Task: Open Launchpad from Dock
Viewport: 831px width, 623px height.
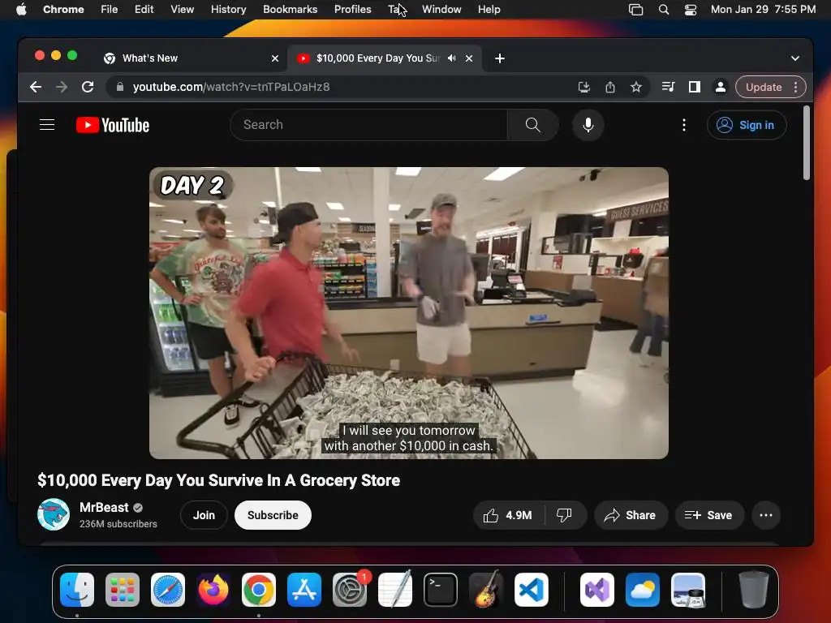Action: [x=123, y=590]
